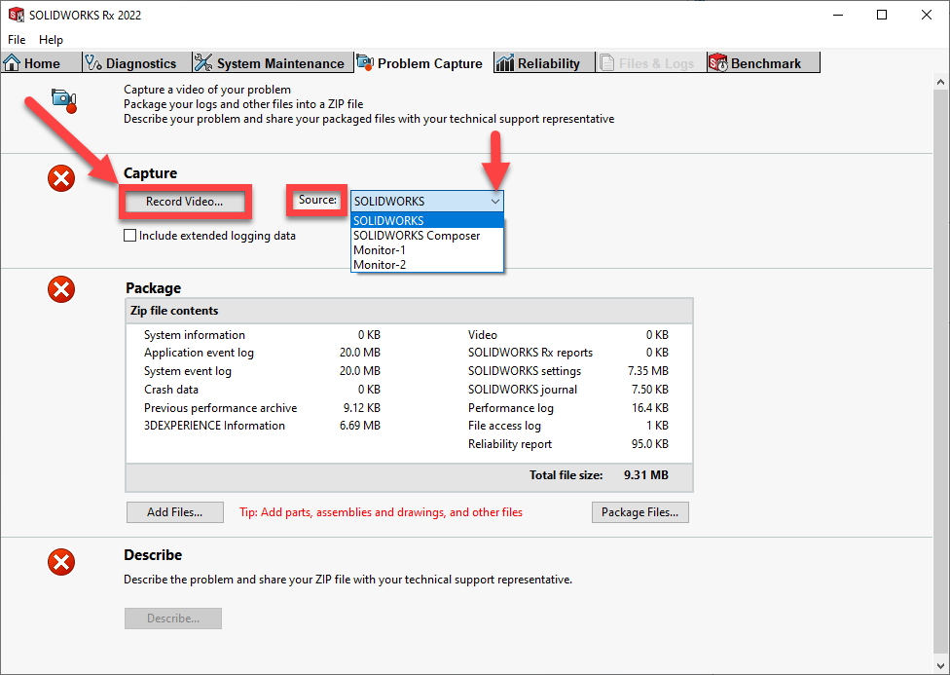
Task: Choose Monitor-2 as capture source
Action: click(380, 264)
